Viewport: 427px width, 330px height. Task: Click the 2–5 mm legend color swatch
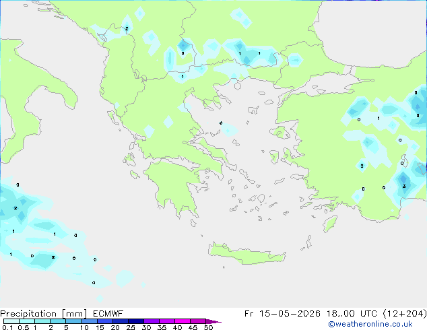[x=58, y=321]
